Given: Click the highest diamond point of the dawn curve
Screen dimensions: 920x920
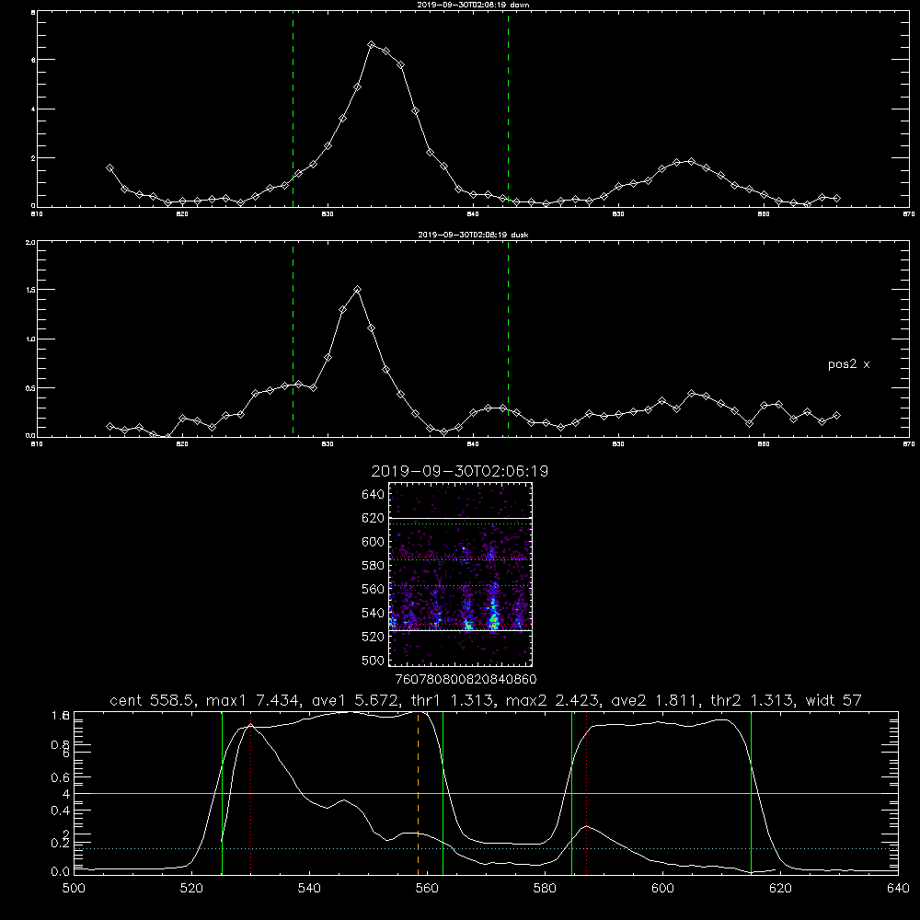Looking at the screenshot, I should [372, 44].
